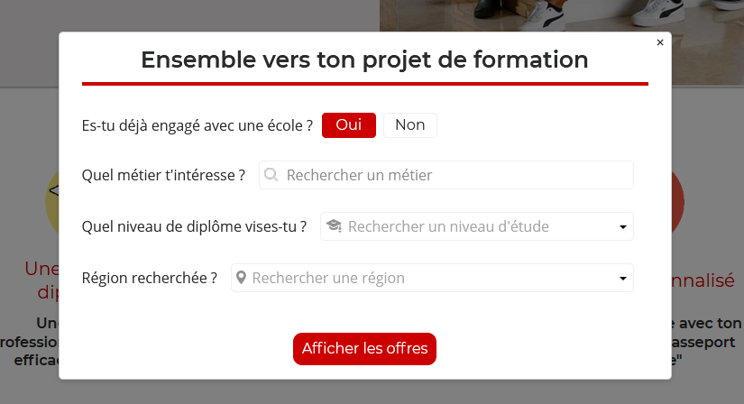Click the location pin icon
The width and height of the screenshot is (744, 404).
[x=241, y=278]
